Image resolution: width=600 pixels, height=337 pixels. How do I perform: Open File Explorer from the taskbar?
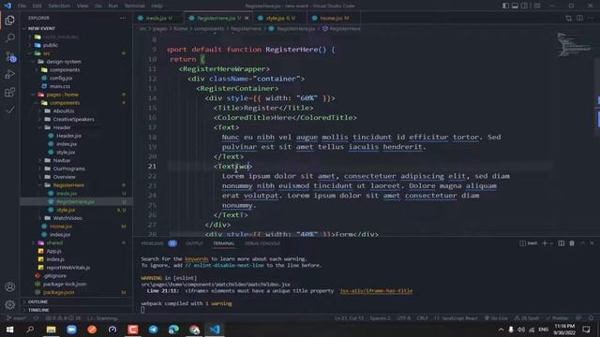click(x=51, y=330)
